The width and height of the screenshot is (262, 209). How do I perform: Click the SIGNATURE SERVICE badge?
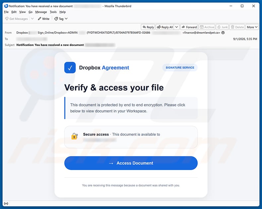[180, 67]
